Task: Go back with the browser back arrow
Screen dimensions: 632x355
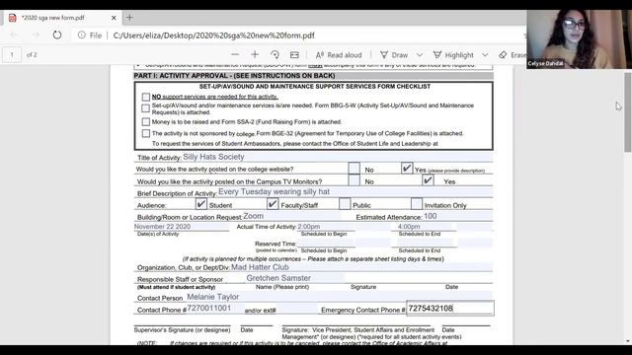Action: 14,35
